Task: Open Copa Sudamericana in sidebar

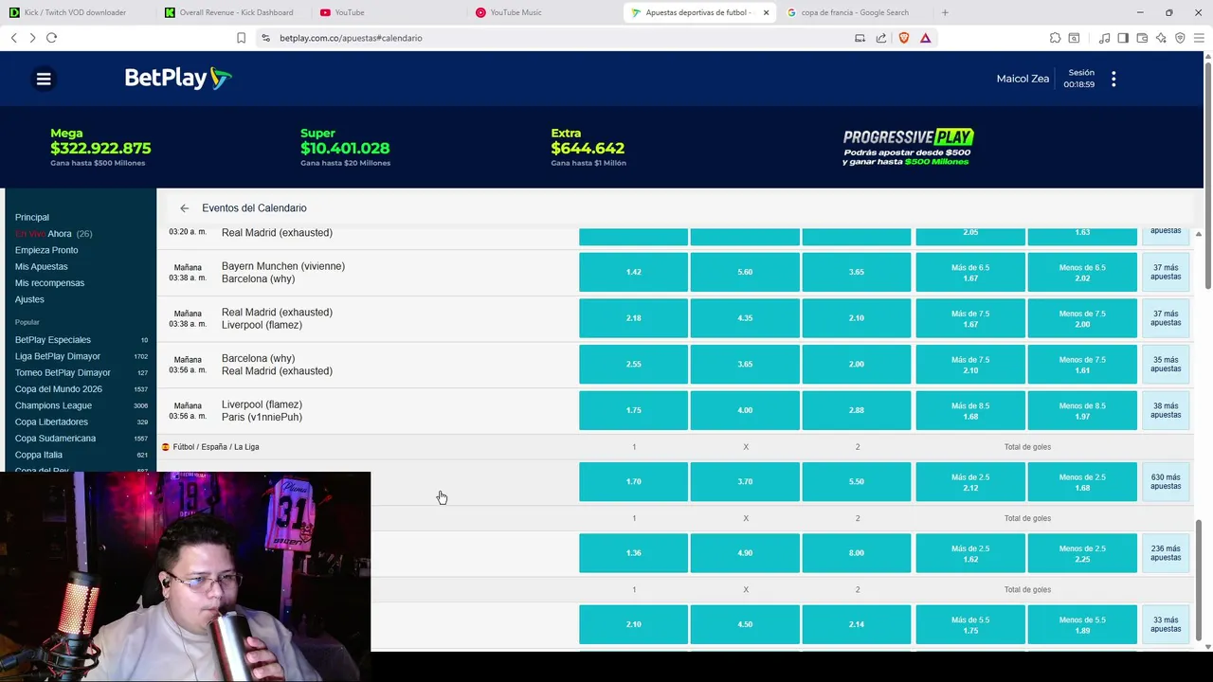Action: click(x=81, y=439)
